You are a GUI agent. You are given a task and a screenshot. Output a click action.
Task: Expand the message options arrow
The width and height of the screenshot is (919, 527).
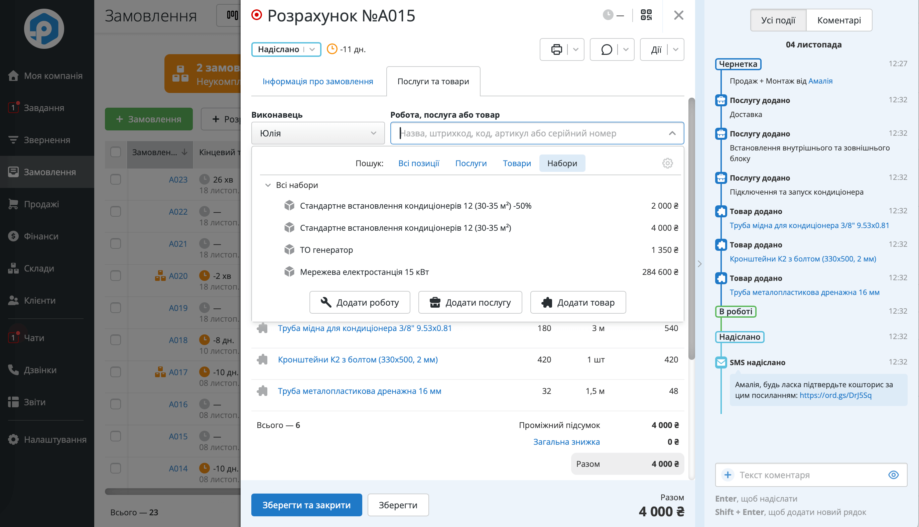tap(626, 49)
